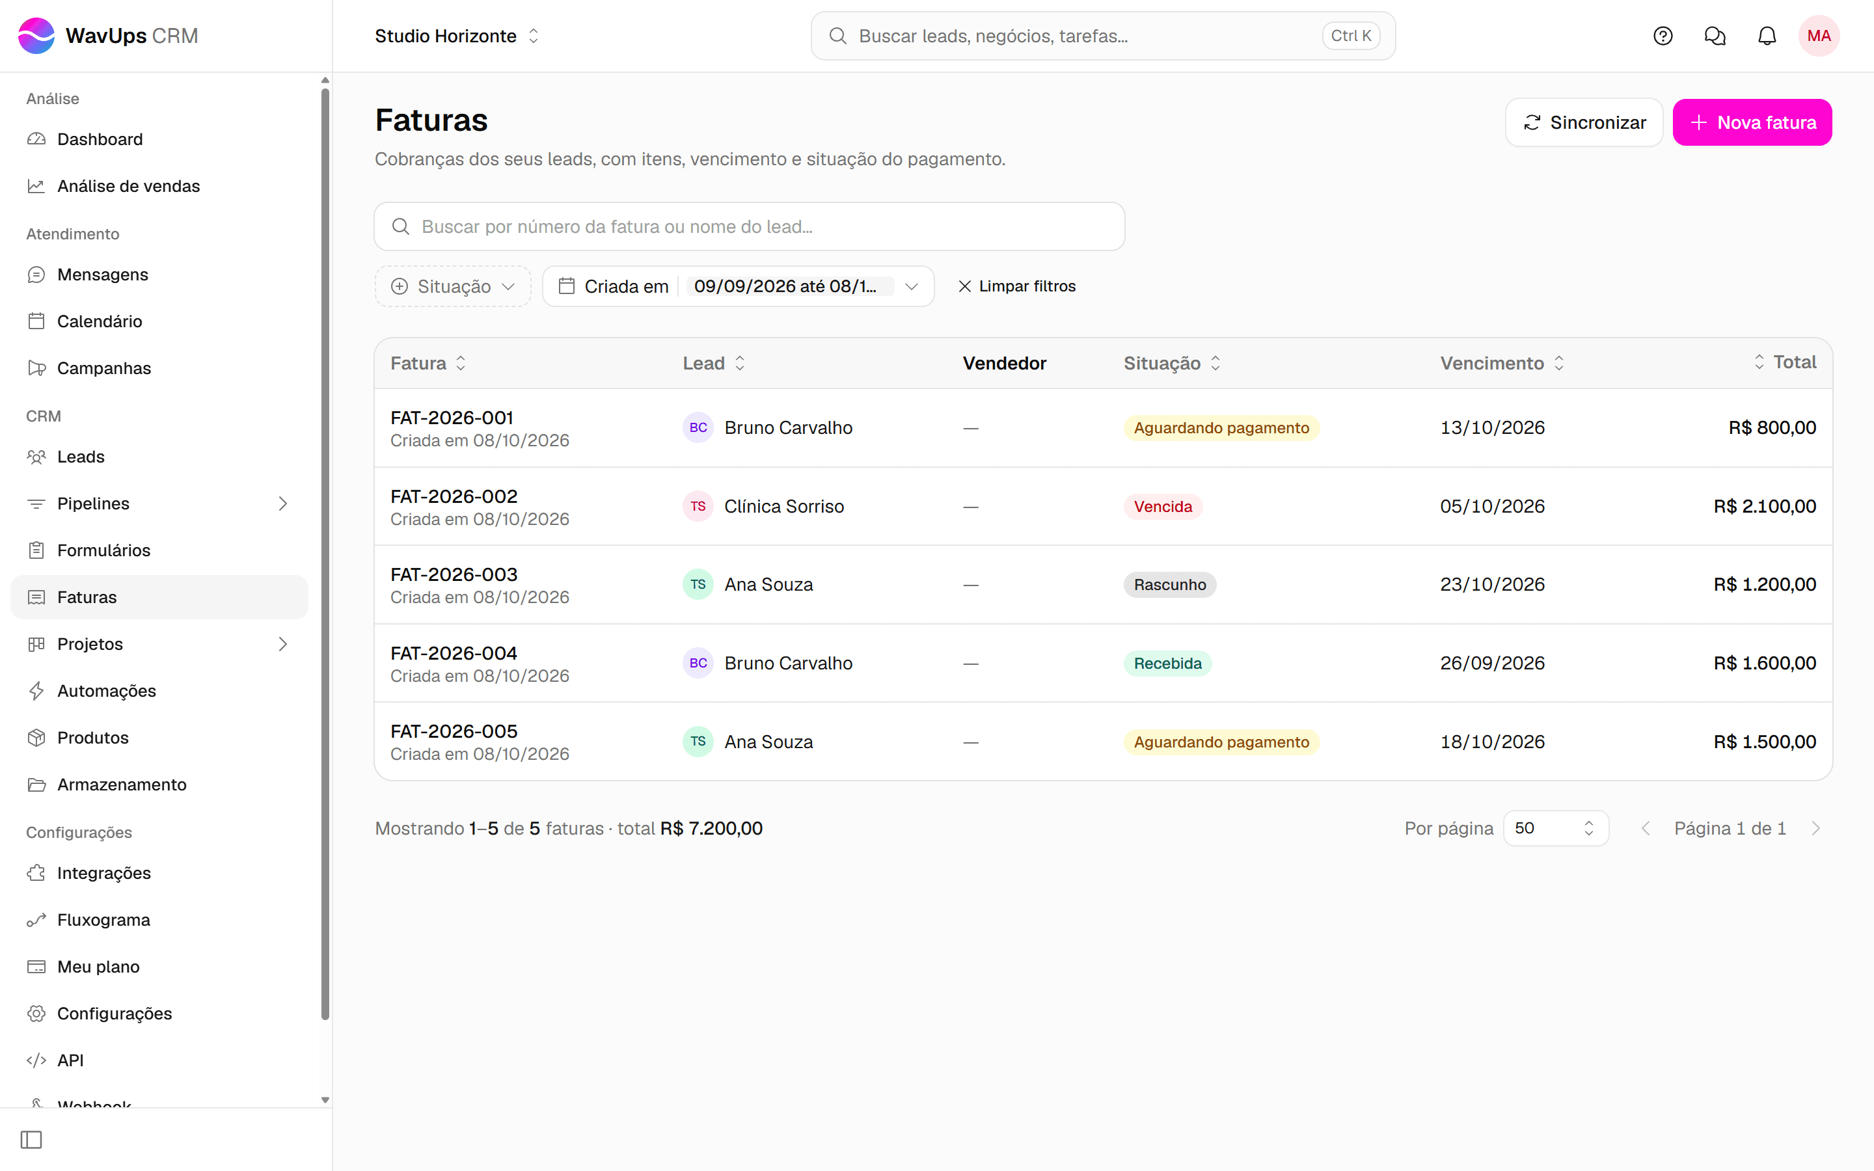The height and width of the screenshot is (1171, 1874).
Task: Sort by Vencimento column header
Action: [1502, 363]
